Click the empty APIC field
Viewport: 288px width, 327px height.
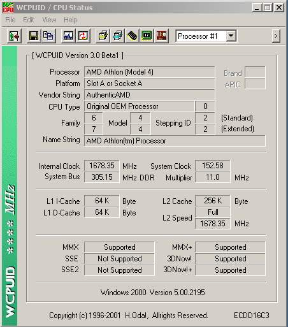pos(255,84)
